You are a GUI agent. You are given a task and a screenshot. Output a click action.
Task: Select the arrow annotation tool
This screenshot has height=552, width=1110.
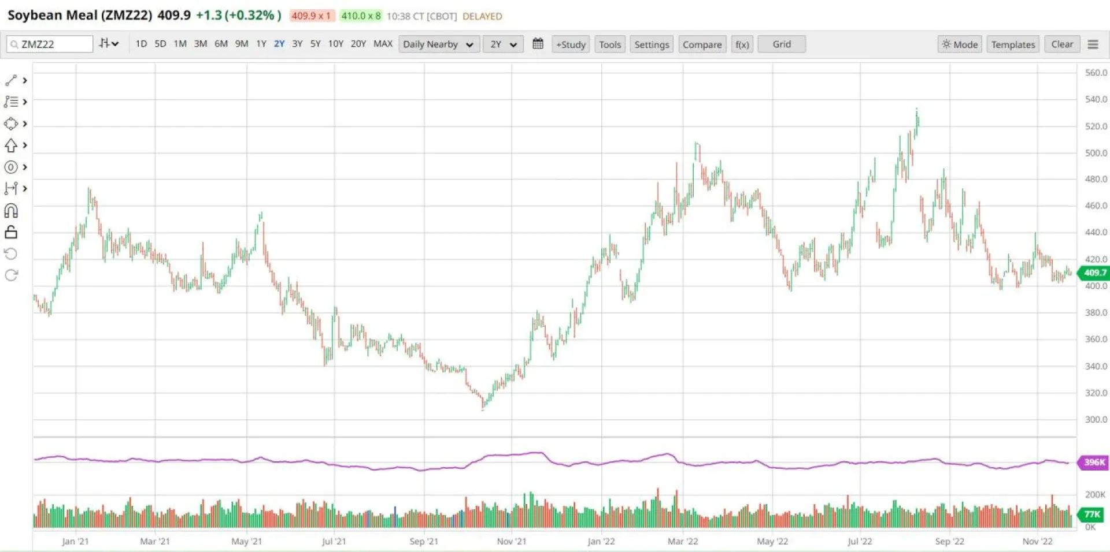coord(10,145)
